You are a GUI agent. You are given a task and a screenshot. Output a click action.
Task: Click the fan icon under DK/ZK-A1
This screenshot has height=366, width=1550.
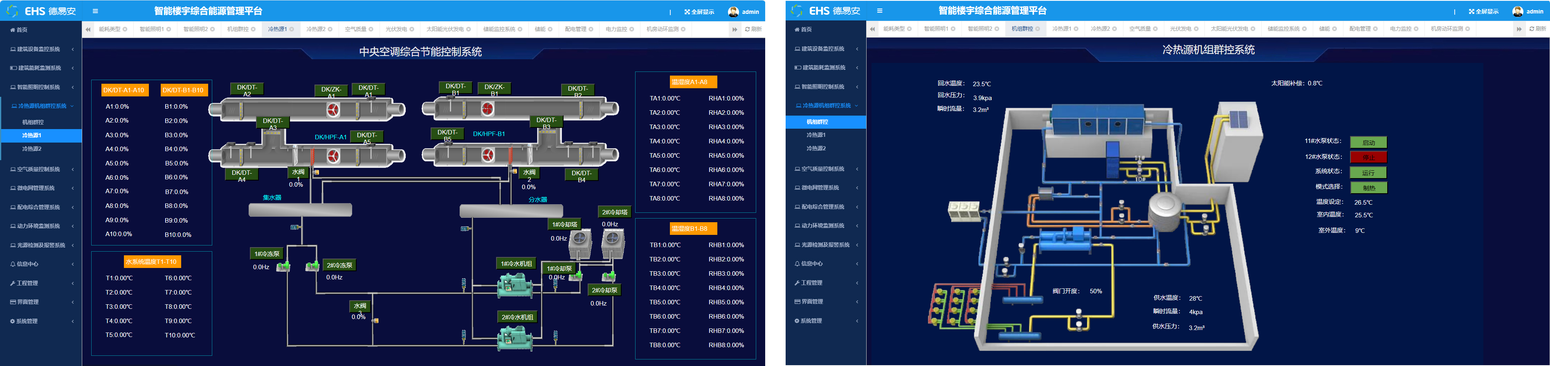333,109
